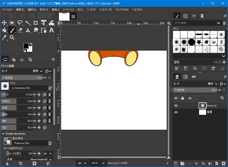Open the ファイル(F) menu

(8, 9)
